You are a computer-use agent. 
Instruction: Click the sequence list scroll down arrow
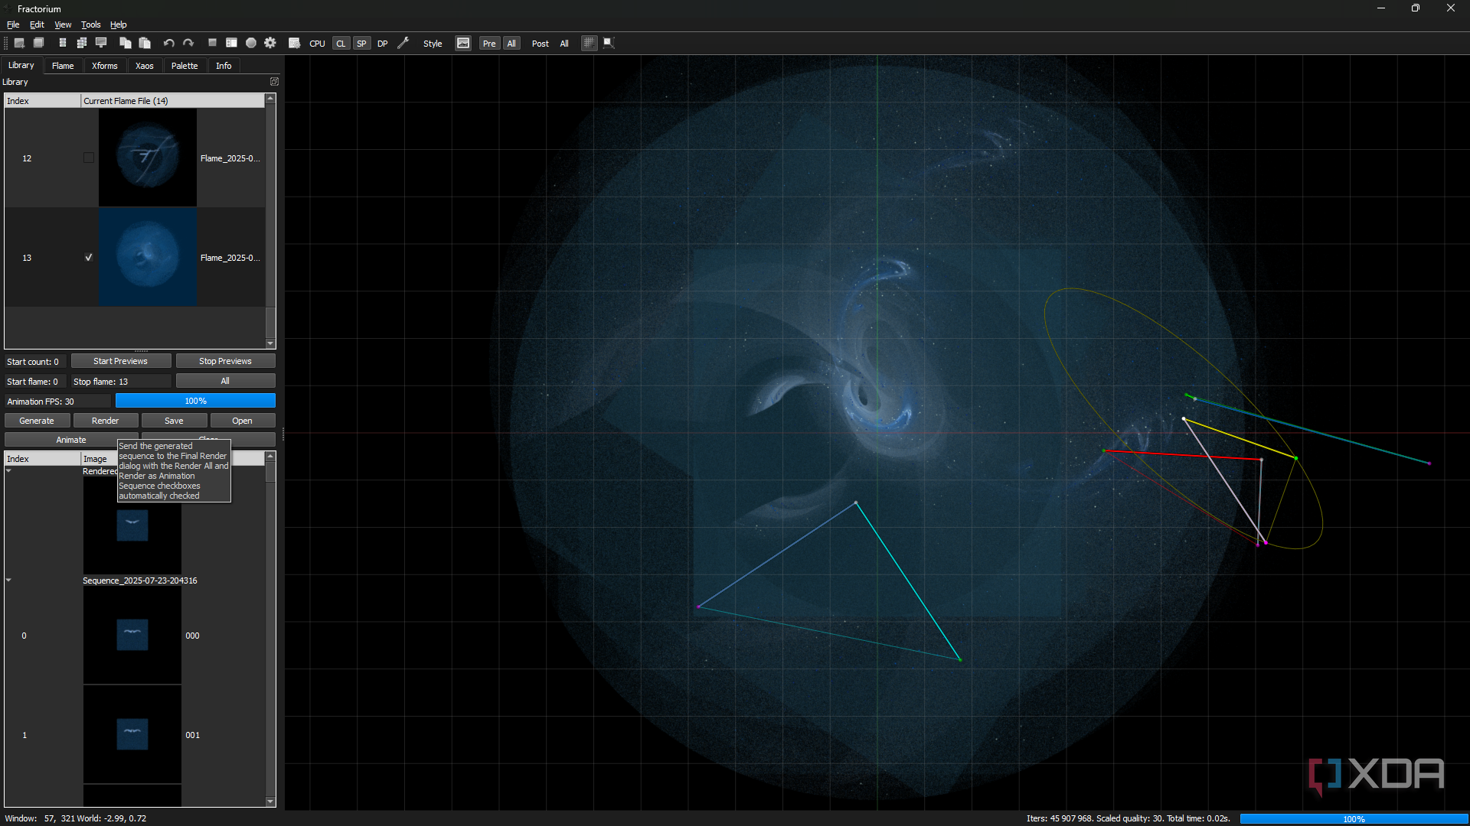click(270, 802)
